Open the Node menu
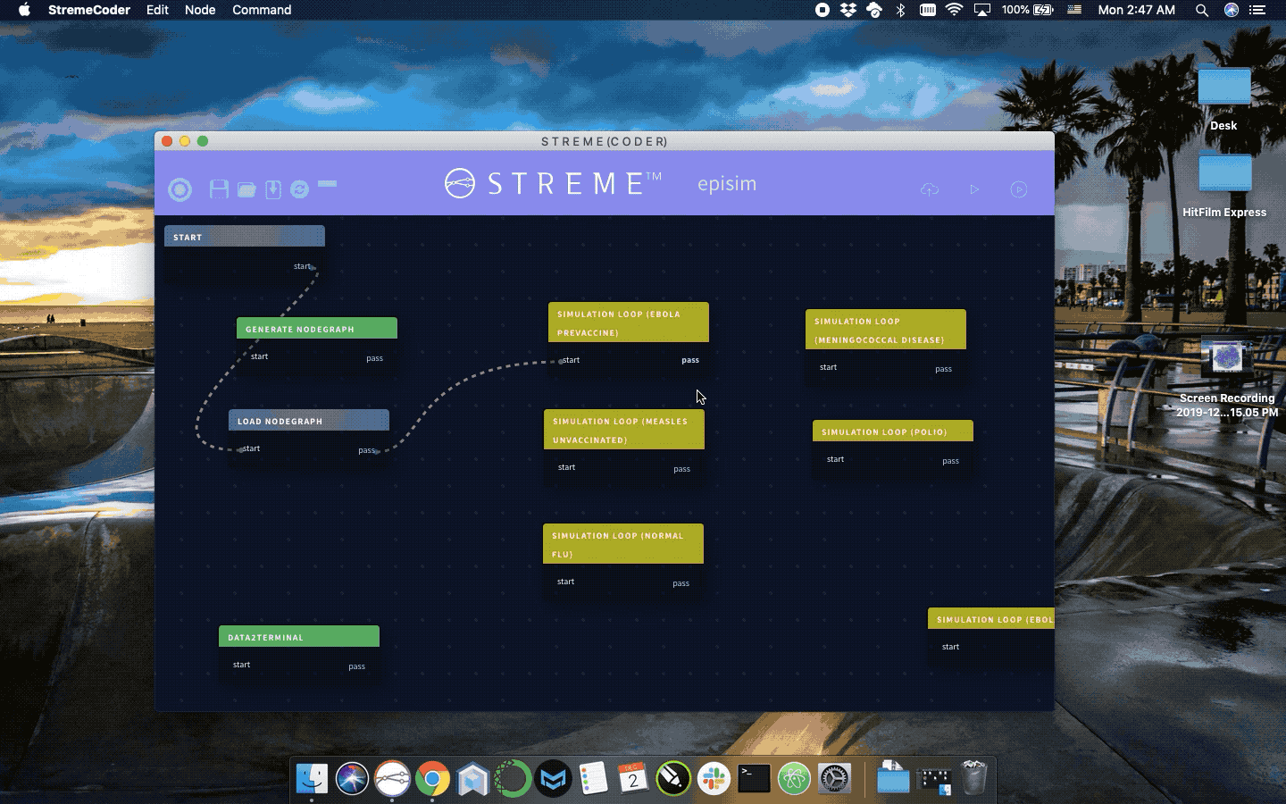The image size is (1286, 804). 200,10
